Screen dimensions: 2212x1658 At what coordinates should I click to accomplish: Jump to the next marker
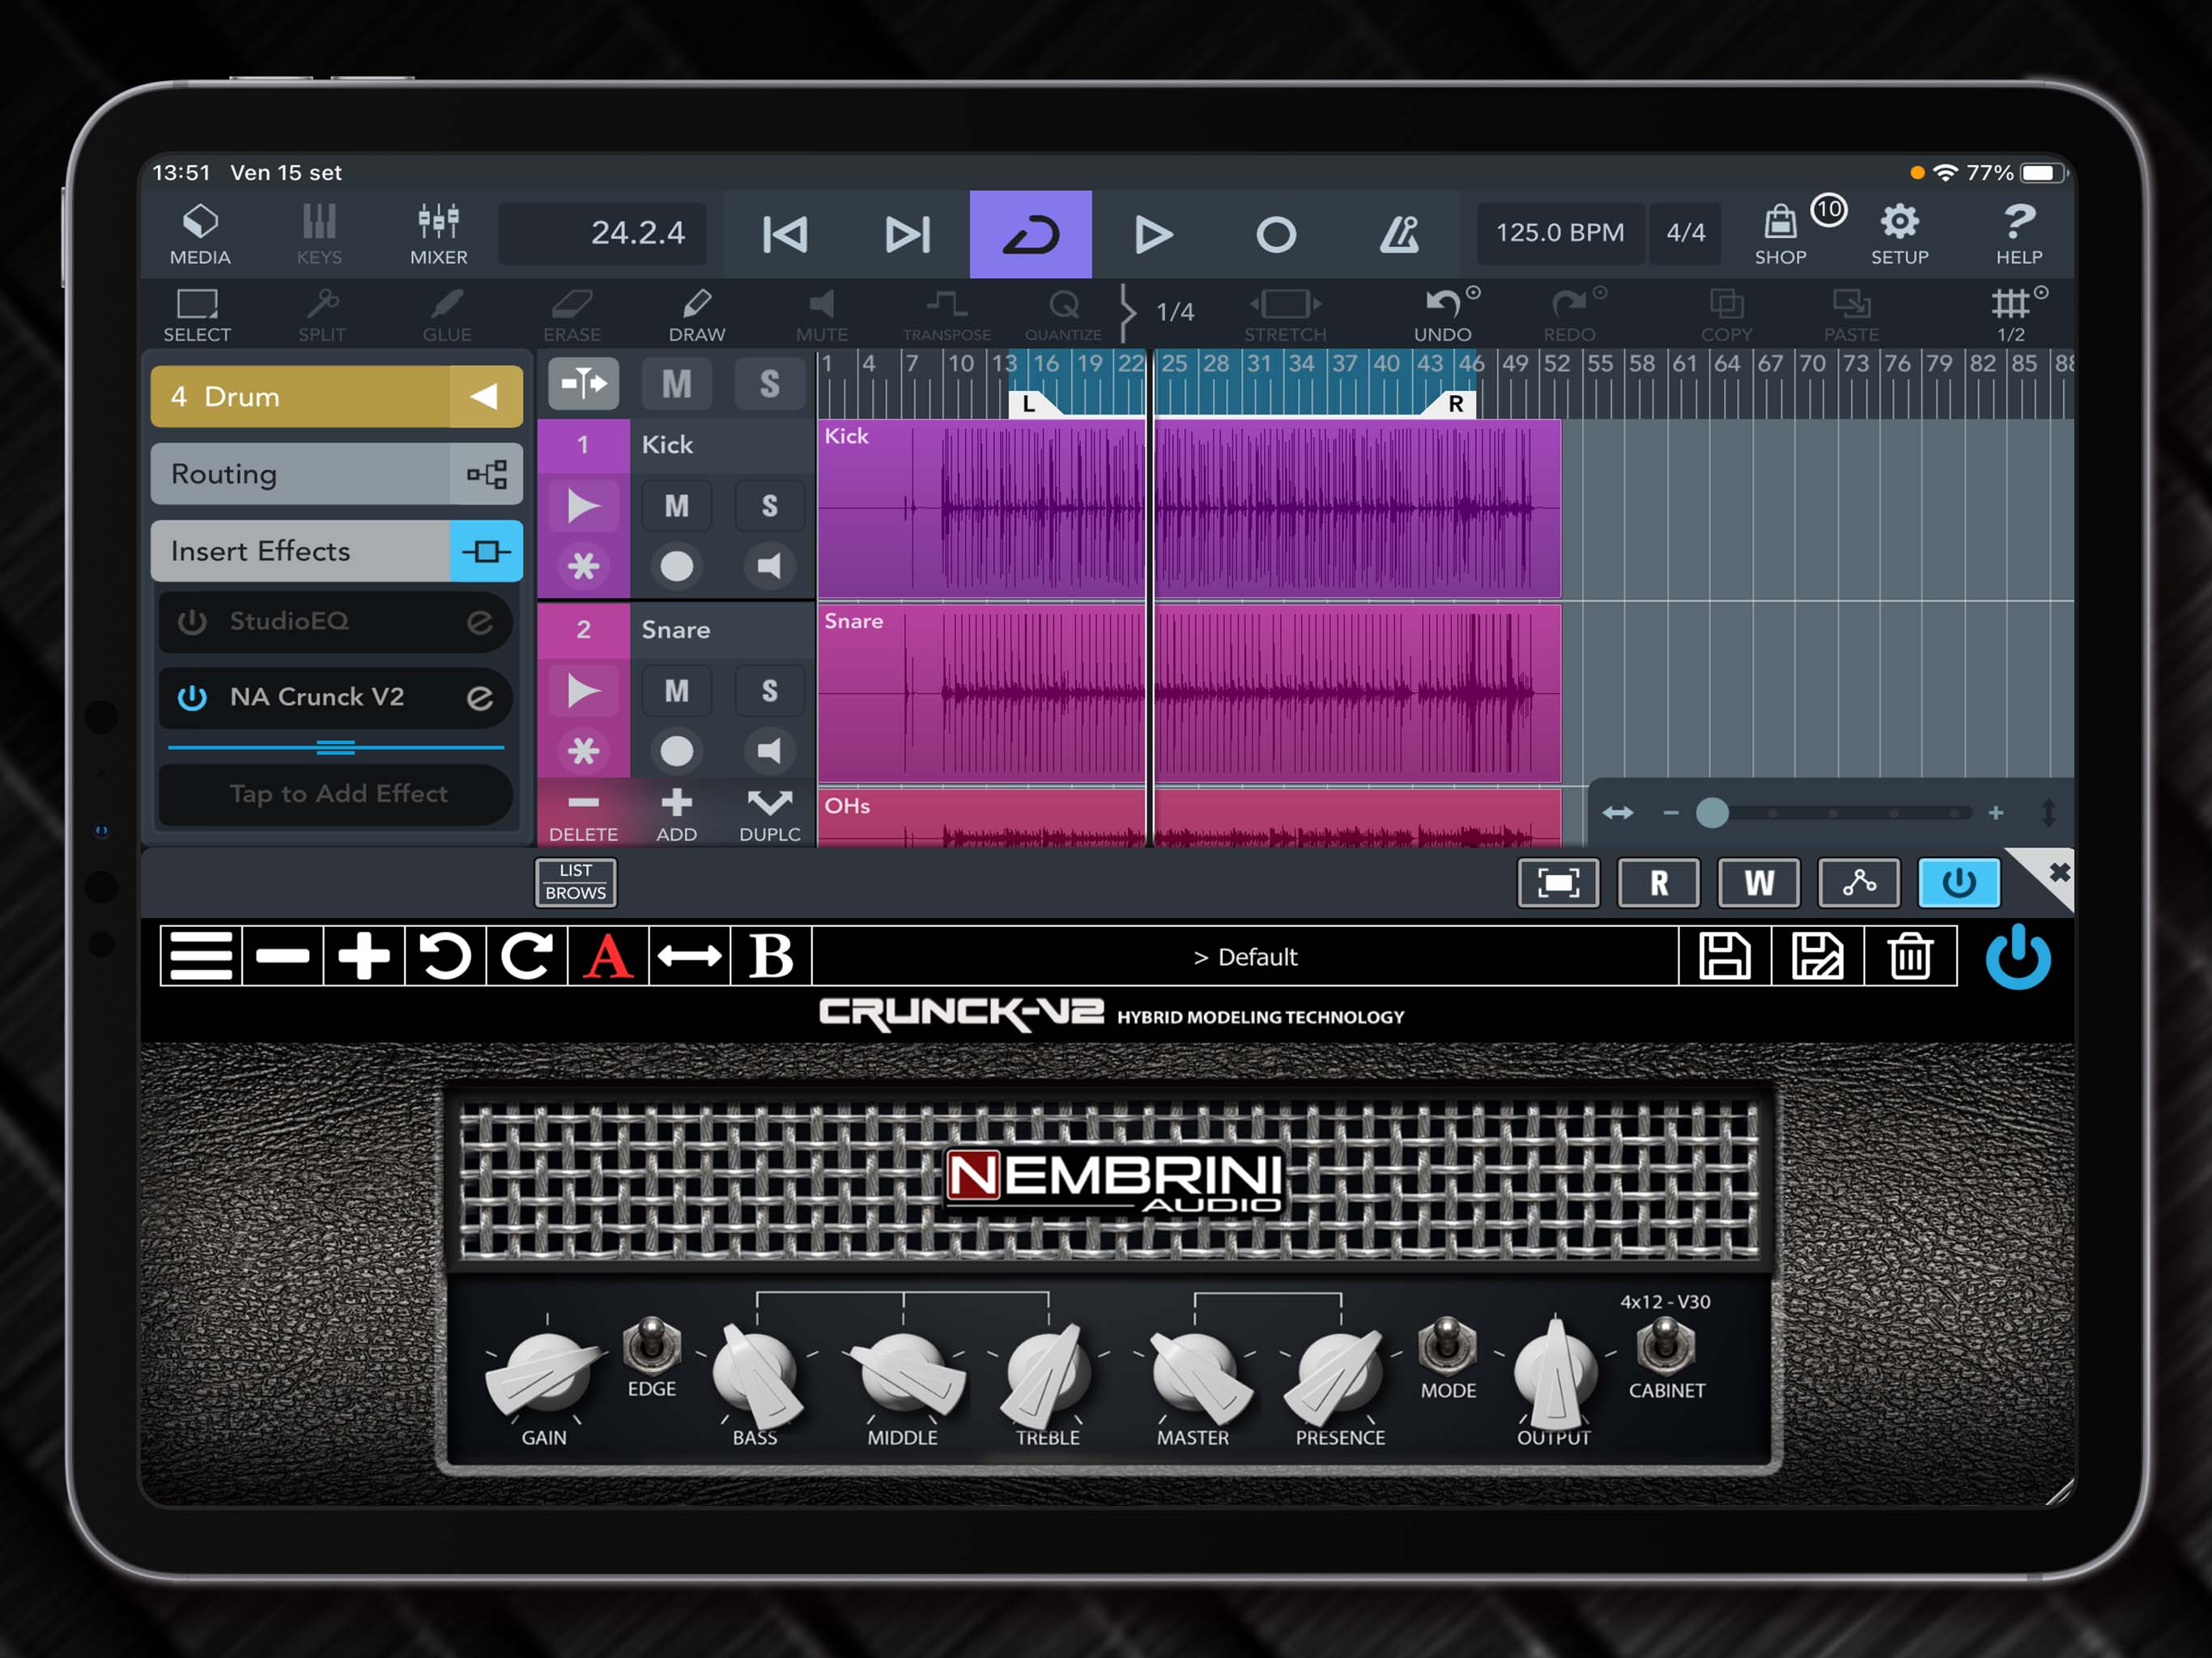click(908, 235)
